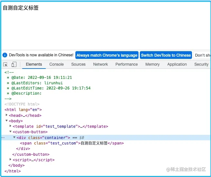Open the Performance tab
The width and height of the screenshot is (211, 177).
pos(127,64)
